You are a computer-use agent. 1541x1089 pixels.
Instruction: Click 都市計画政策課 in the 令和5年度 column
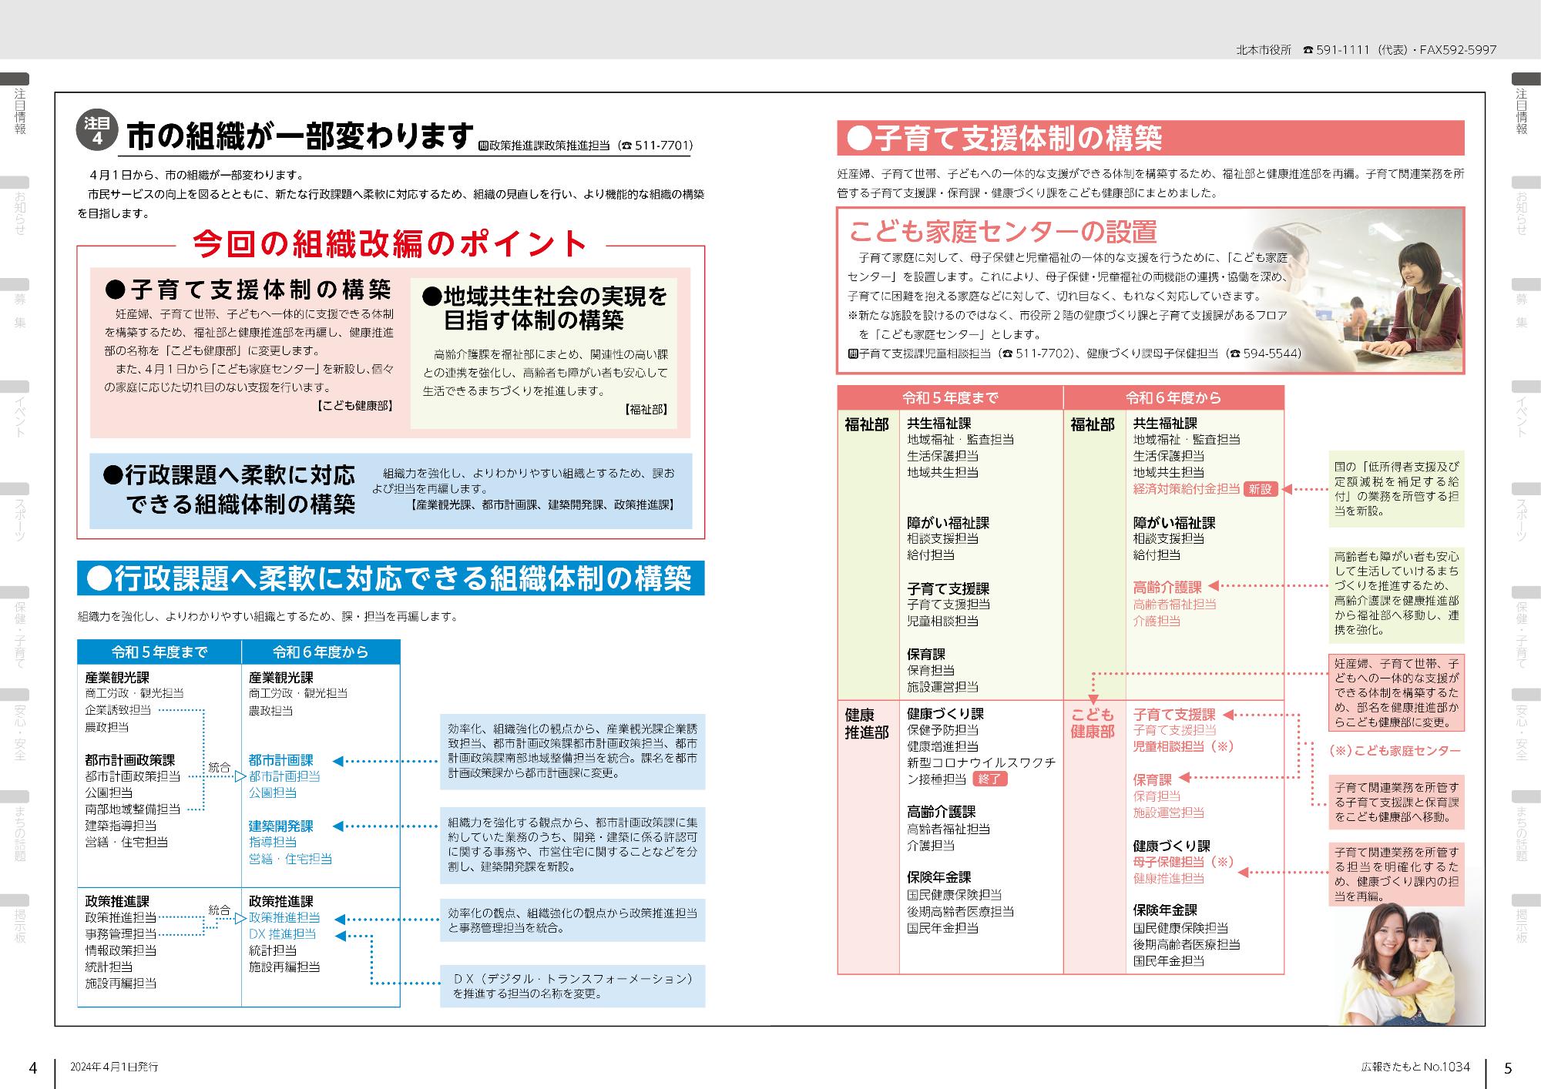point(129,760)
